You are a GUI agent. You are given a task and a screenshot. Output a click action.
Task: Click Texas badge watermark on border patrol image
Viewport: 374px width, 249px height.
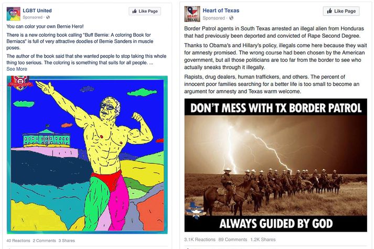pyautogui.click(x=196, y=210)
